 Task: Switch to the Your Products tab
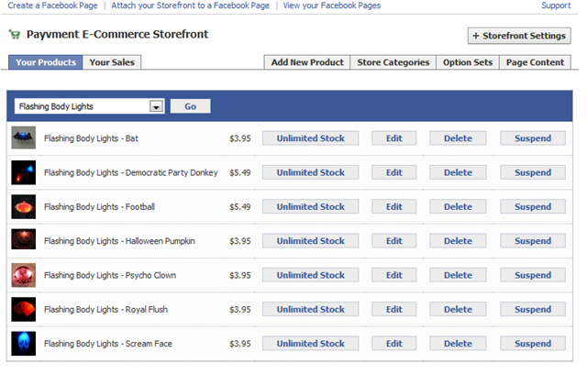point(45,62)
